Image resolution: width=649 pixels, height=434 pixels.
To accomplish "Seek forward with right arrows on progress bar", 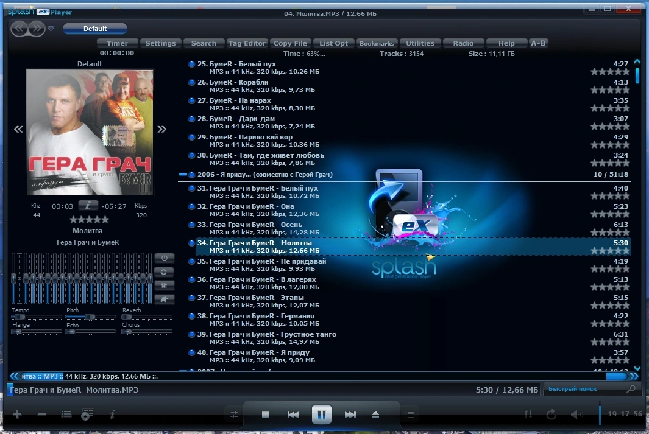I will coord(633,376).
